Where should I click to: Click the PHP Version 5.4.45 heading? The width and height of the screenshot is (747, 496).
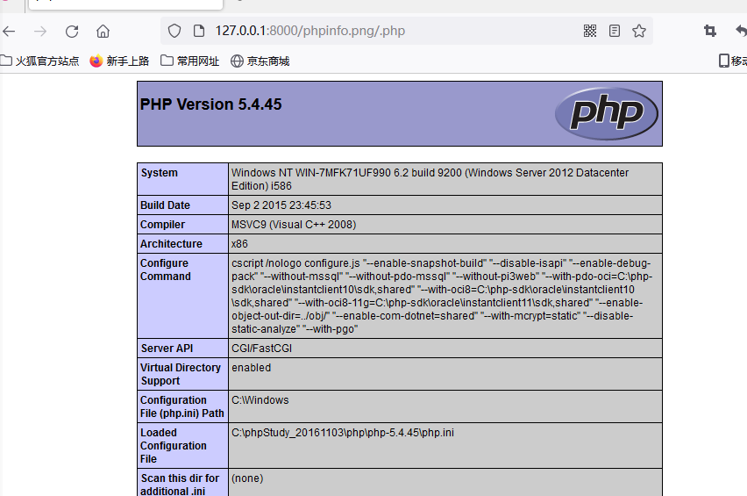(210, 104)
